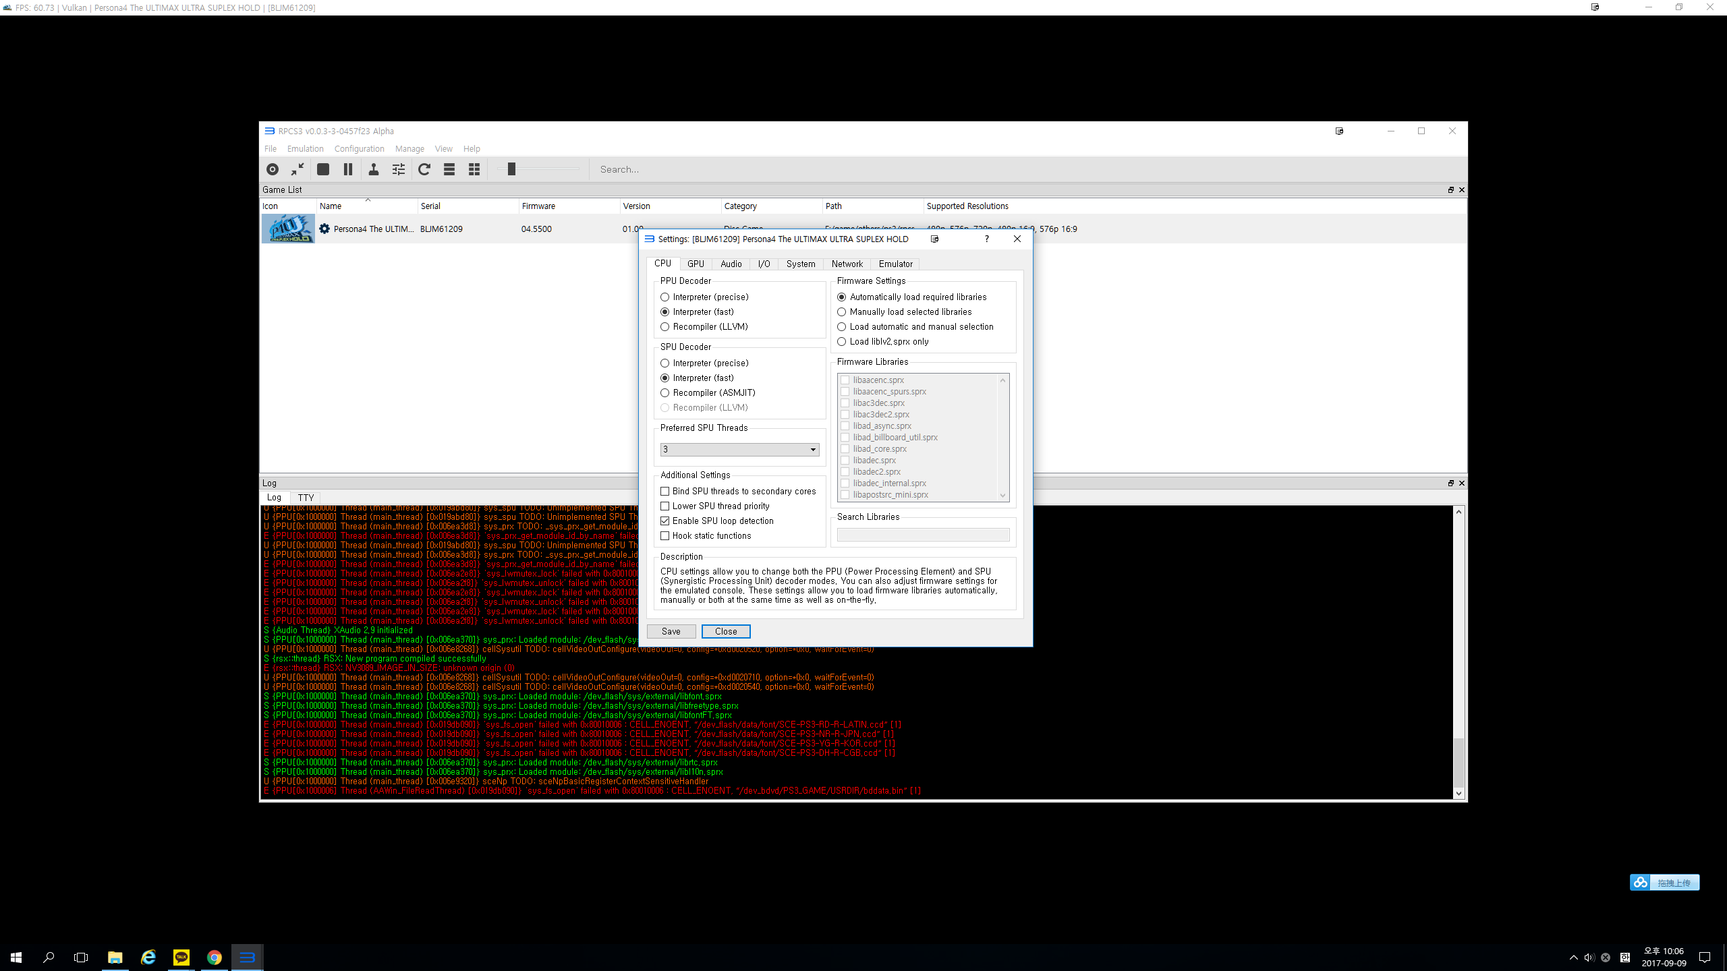Sort game list by Name column
The height and width of the screenshot is (971, 1727).
[x=367, y=206]
